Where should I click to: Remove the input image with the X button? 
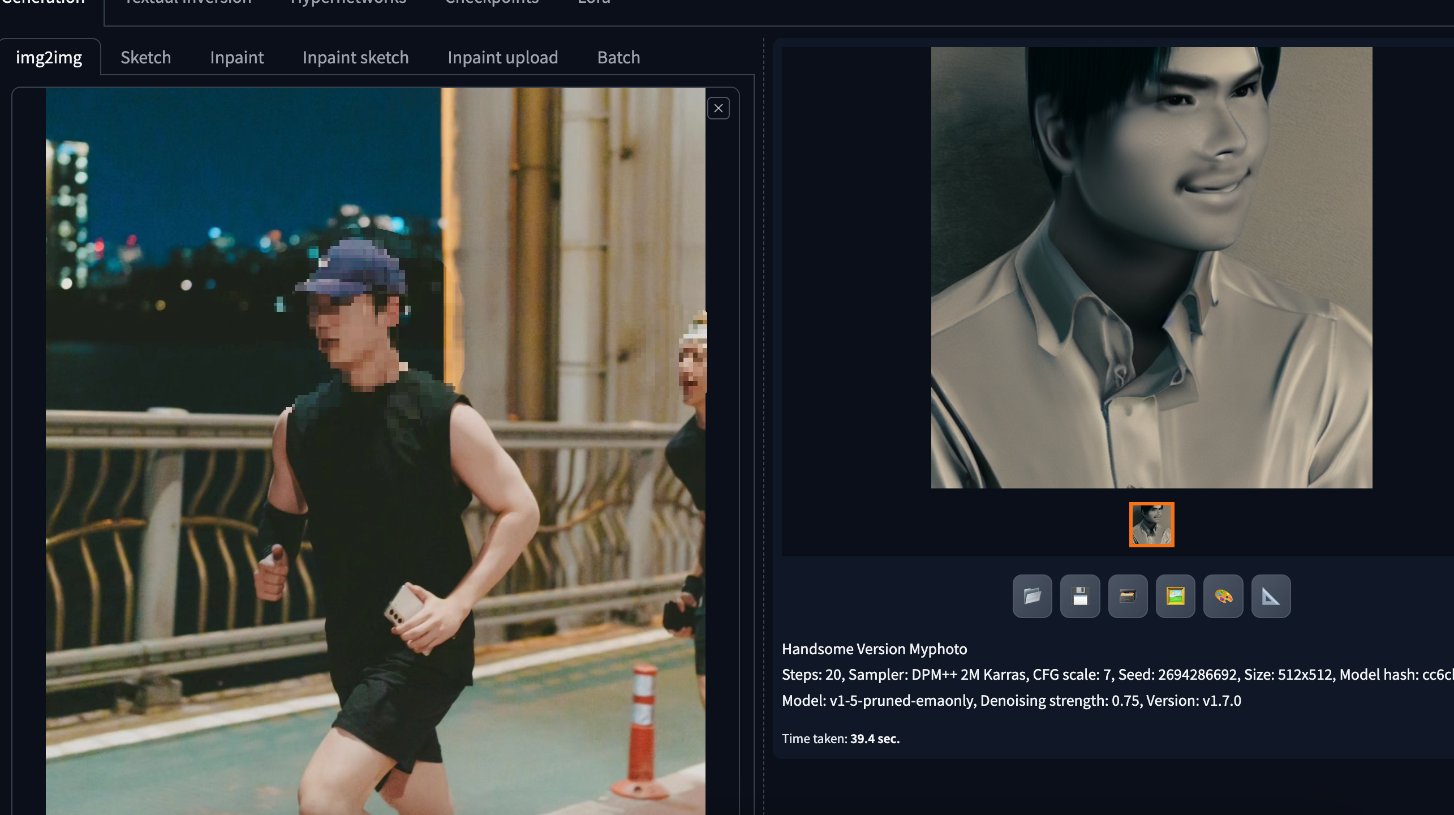point(718,108)
